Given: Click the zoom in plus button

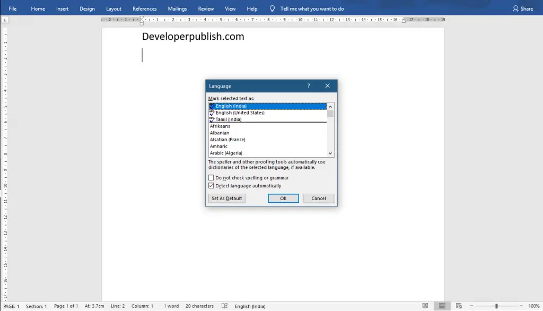Looking at the screenshot, I should coord(521,306).
